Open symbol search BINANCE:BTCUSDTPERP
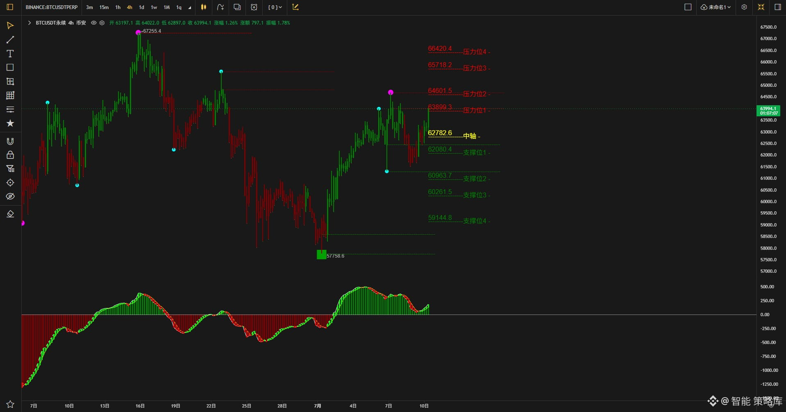The width and height of the screenshot is (786, 412). click(x=52, y=7)
